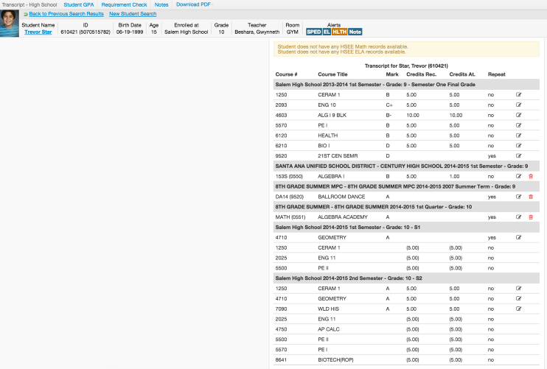Edit the ALG I 9 BLK row
This screenshot has height=369, width=547.
(518, 115)
